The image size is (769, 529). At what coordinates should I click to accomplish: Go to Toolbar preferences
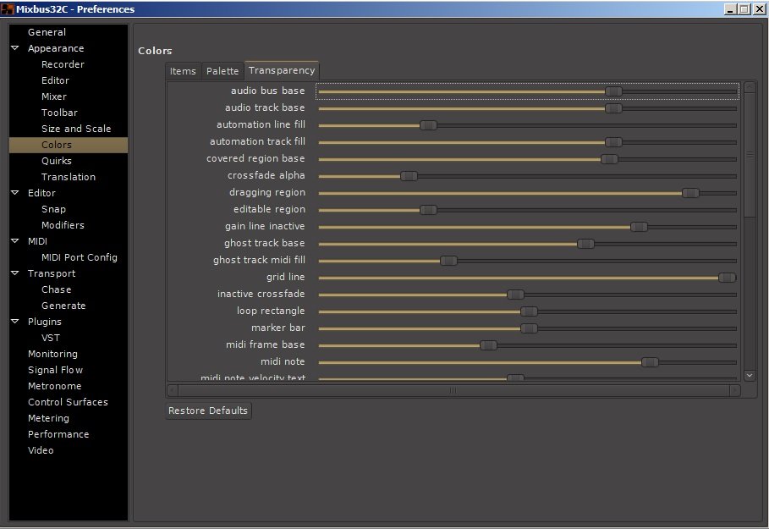coord(59,113)
